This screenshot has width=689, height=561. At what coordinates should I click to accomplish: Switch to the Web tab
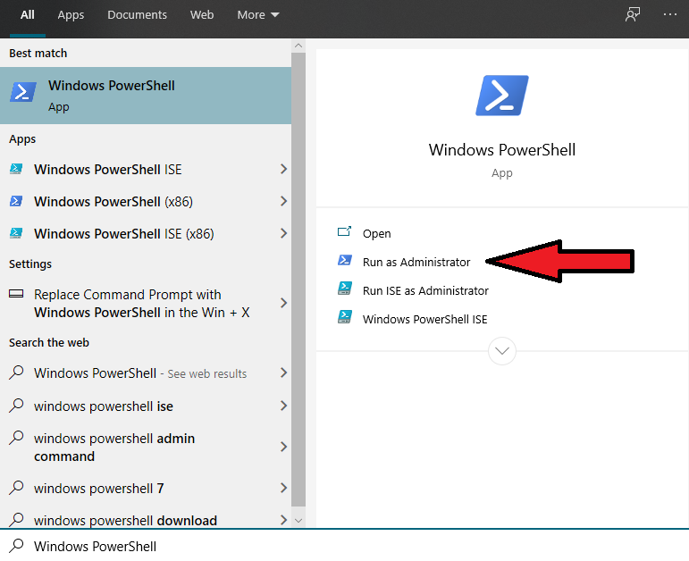tap(202, 15)
